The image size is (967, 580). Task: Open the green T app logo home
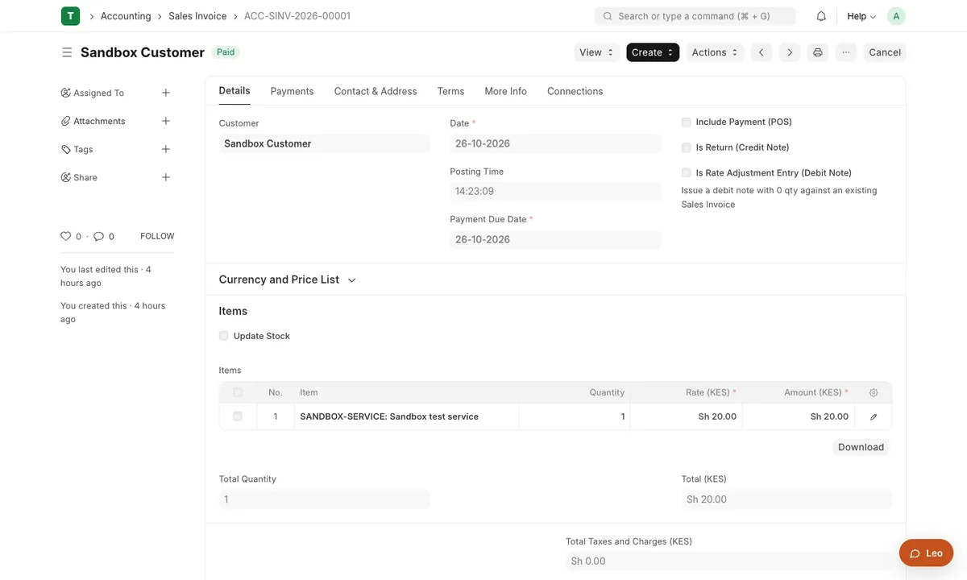(70, 16)
